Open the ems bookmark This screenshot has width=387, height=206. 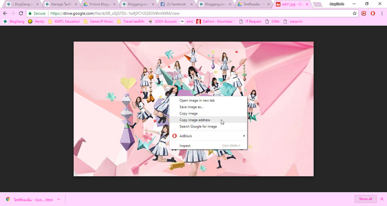[x=186, y=21]
